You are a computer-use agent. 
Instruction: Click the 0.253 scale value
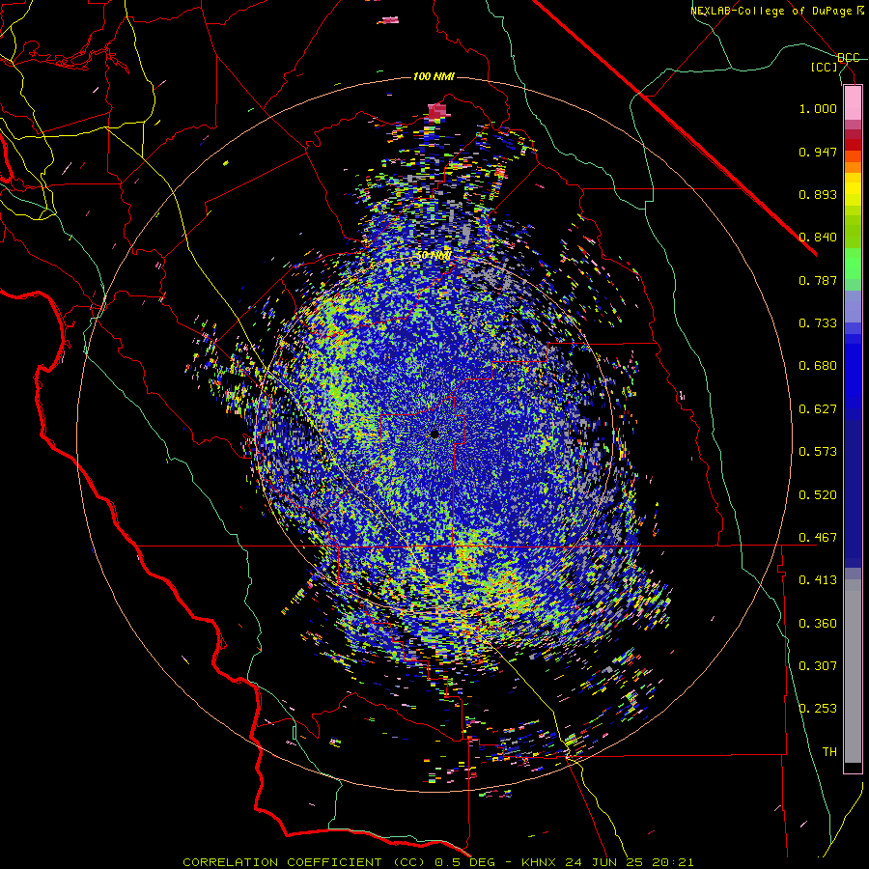tap(818, 709)
